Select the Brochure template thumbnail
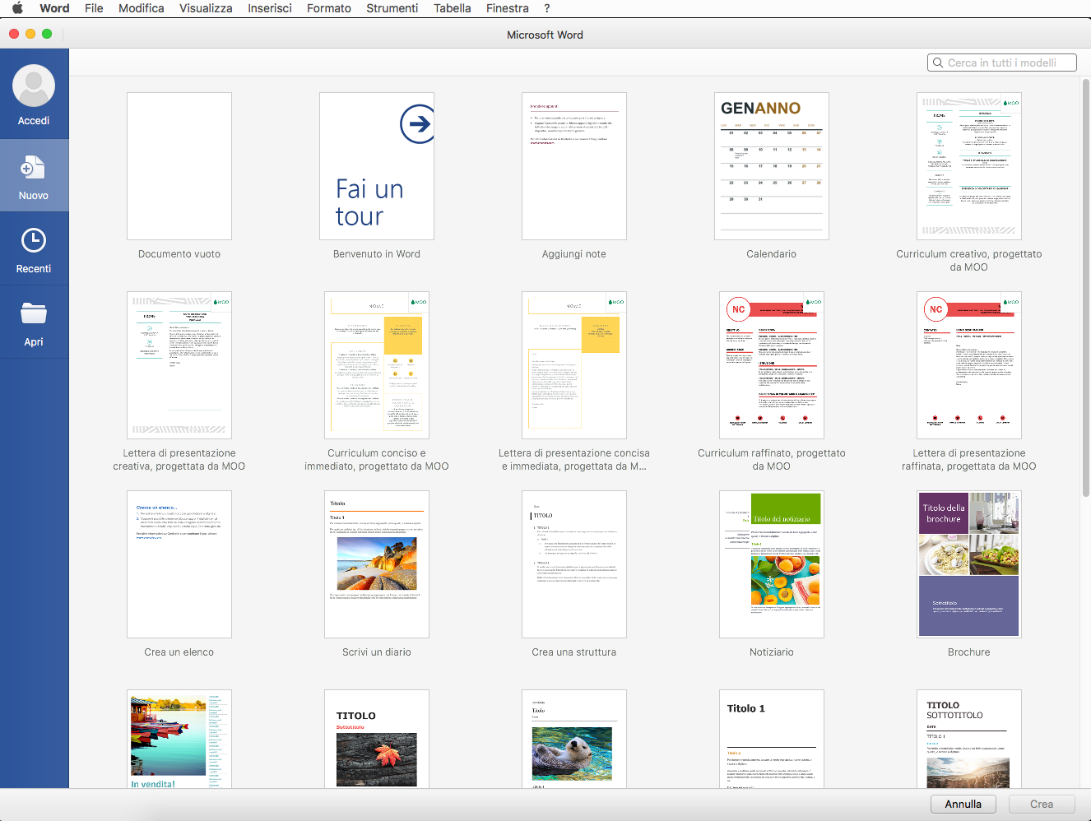Screen dimensions: 1091x821 [x=969, y=564]
